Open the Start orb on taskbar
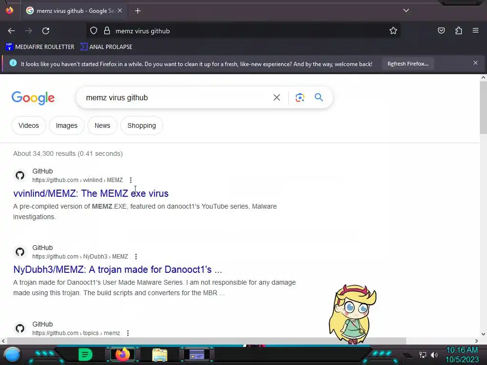 tap(12, 355)
